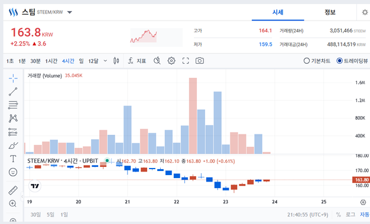Toggle 로그 scale for price axis
370x224 pixels.
point(350,215)
